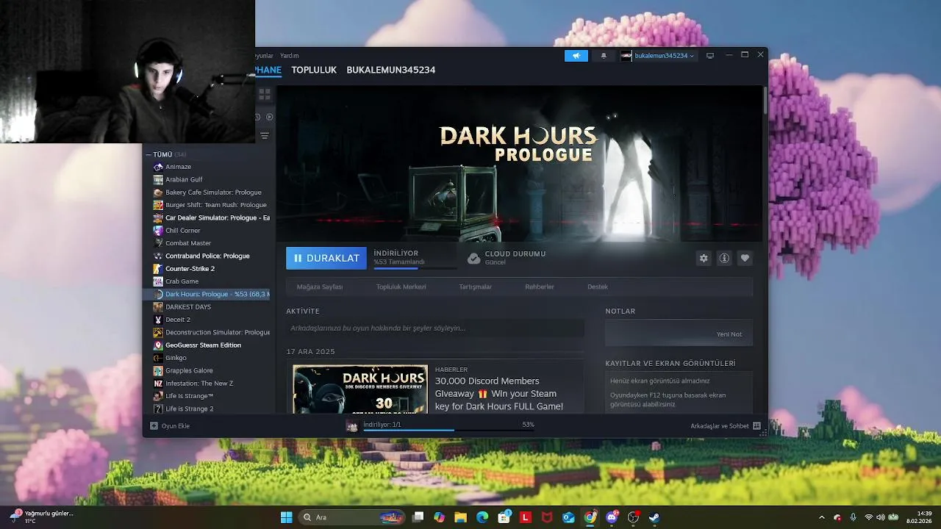The height and width of the screenshot is (529, 941).
Task: Switch to Big Picture mode via monitor icon
Action: tap(710, 56)
